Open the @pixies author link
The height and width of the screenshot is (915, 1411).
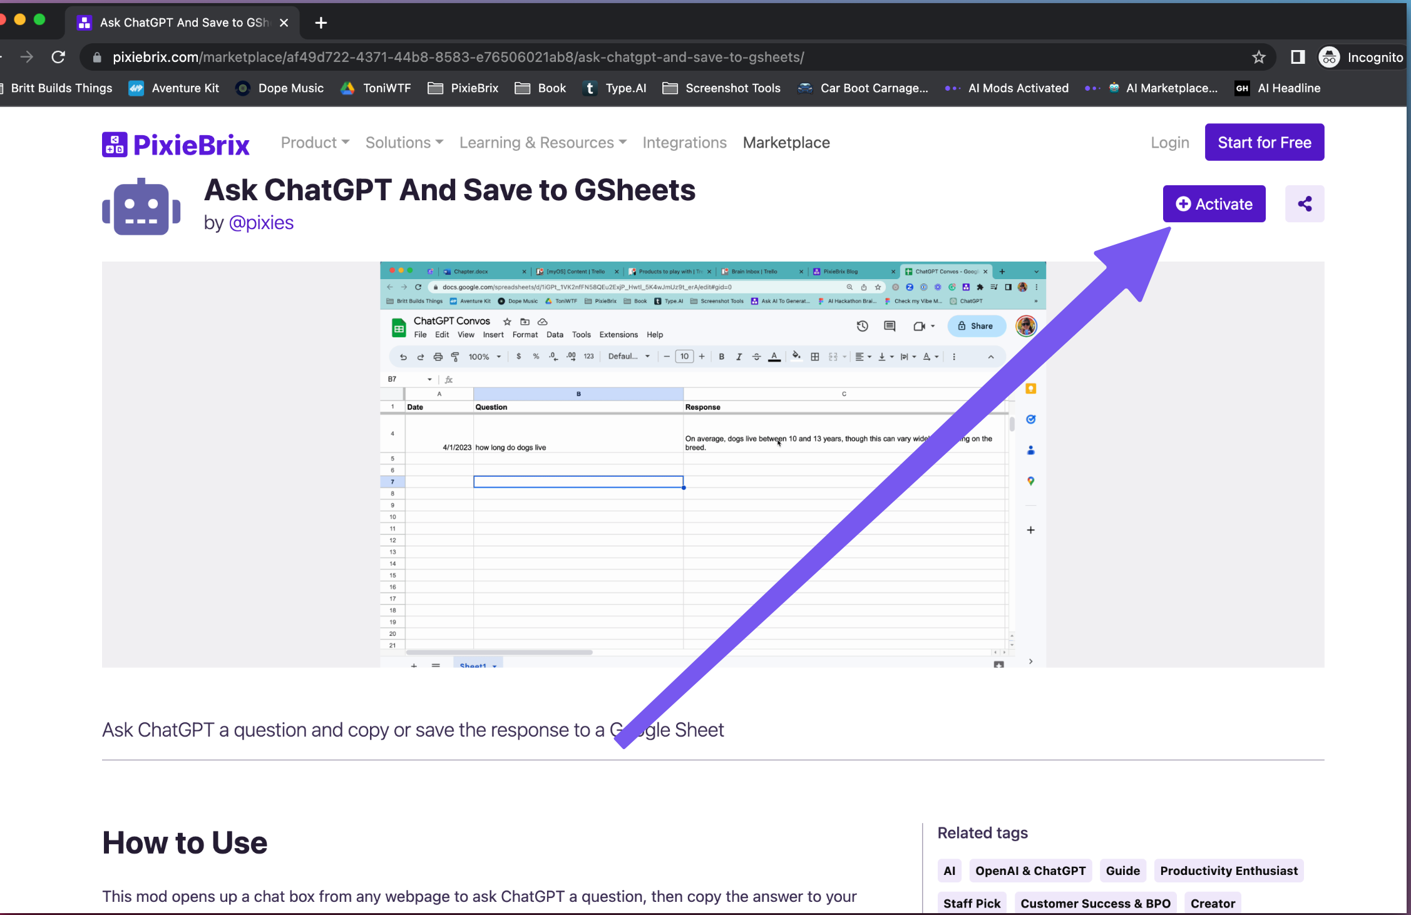tap(261, 223)
